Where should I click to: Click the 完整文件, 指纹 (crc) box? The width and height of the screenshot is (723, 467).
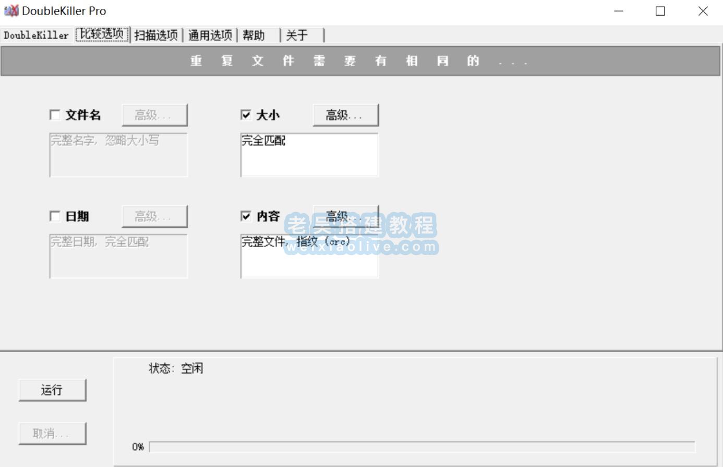coord(309,256)
